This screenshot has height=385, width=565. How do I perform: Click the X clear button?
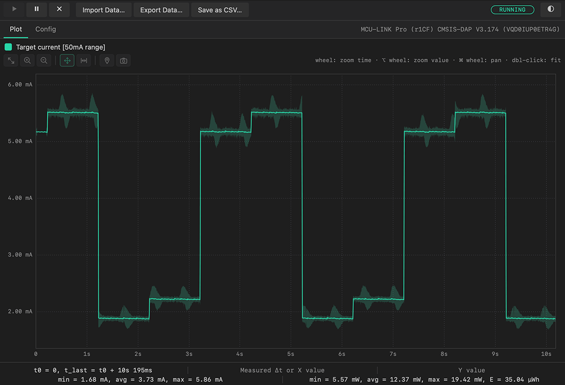point(59,9)
